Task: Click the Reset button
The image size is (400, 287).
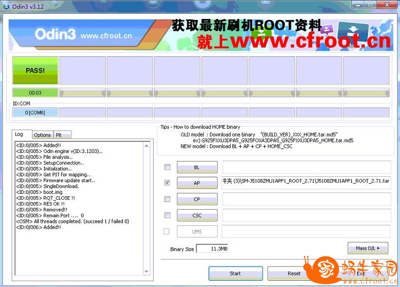Action: pos(294,273)
